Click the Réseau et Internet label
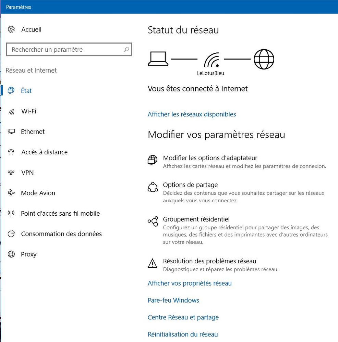The height and width of the screenshot is (342, 338). pos(31,71)
